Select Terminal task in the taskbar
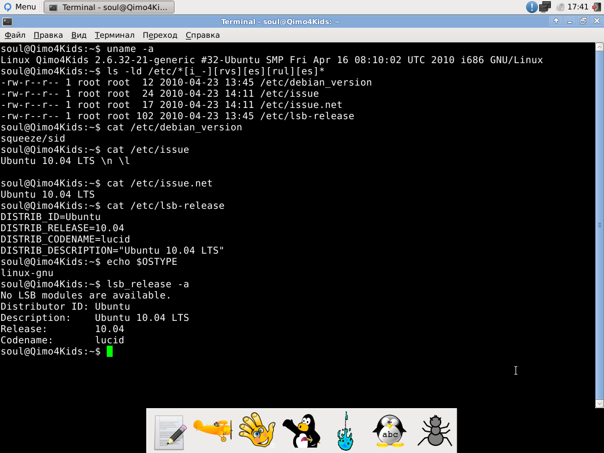This screenshot has width=604, height=453. pyautogui.click(x=109, y=7)
